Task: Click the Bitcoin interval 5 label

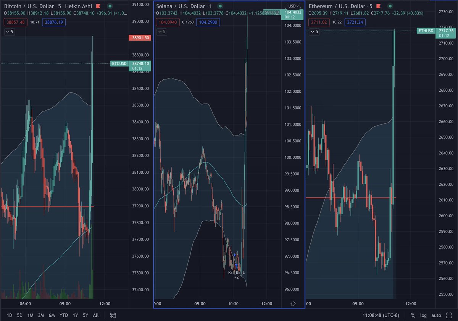Action: coord(60,6)
